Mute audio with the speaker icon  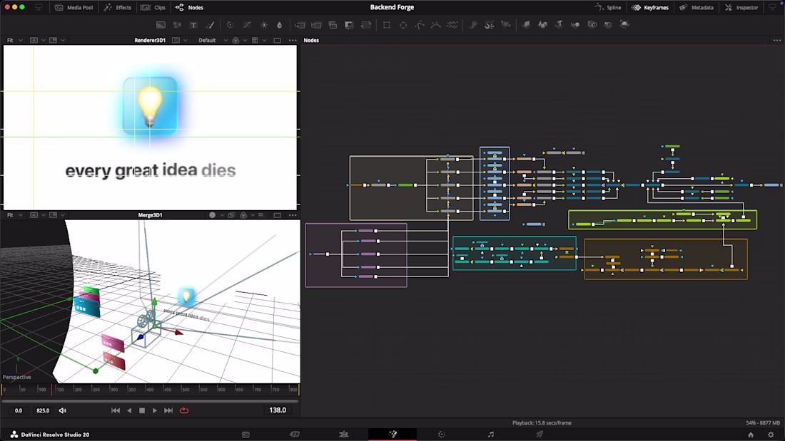(x=63, y=410)
